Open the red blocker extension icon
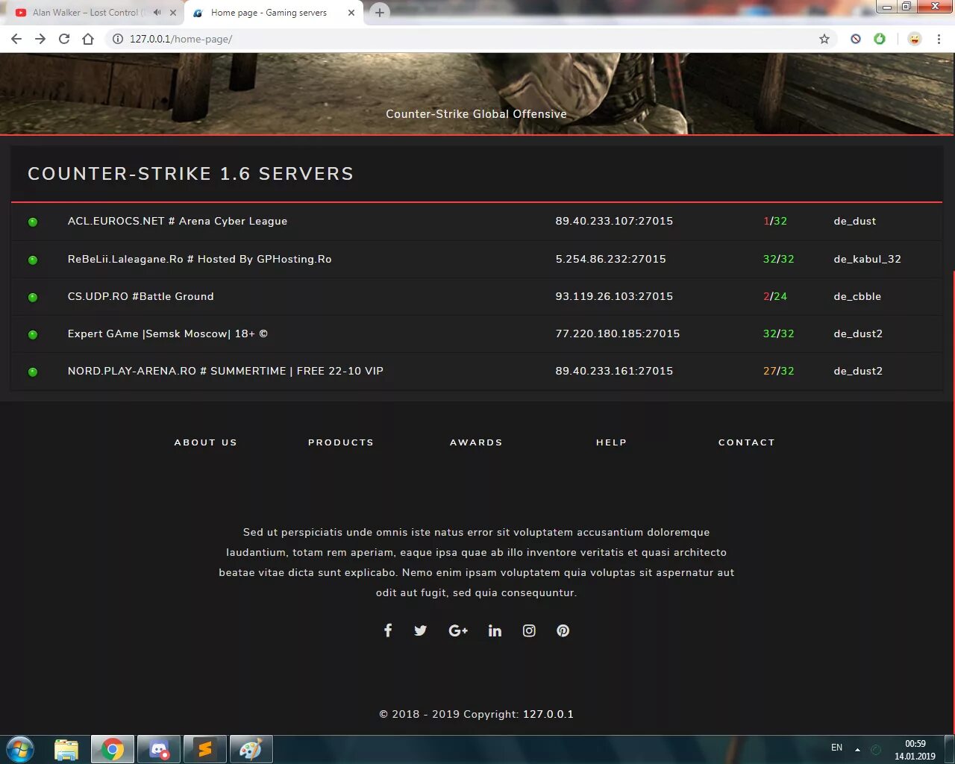Viewport: 955px width, 764px height. [856, 39]
